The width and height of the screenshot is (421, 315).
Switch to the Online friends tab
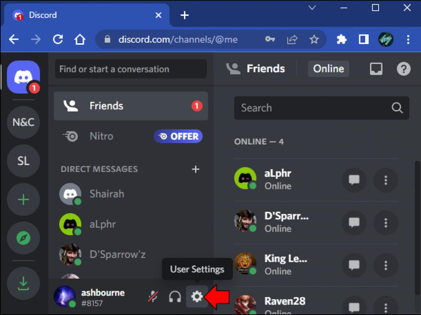point(328,69)
